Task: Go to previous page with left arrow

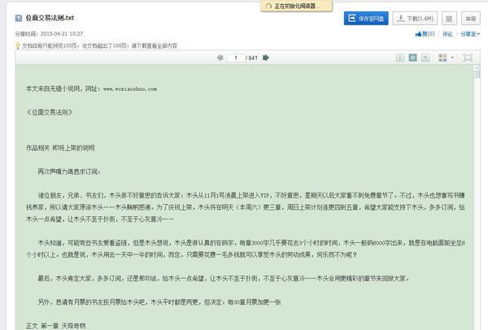Action: (x=220, y=58)
